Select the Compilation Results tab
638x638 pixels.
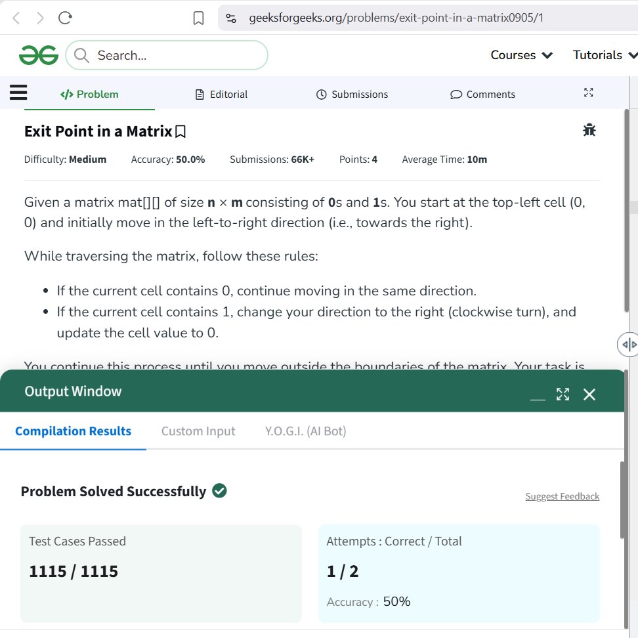(x=74, y=431)
